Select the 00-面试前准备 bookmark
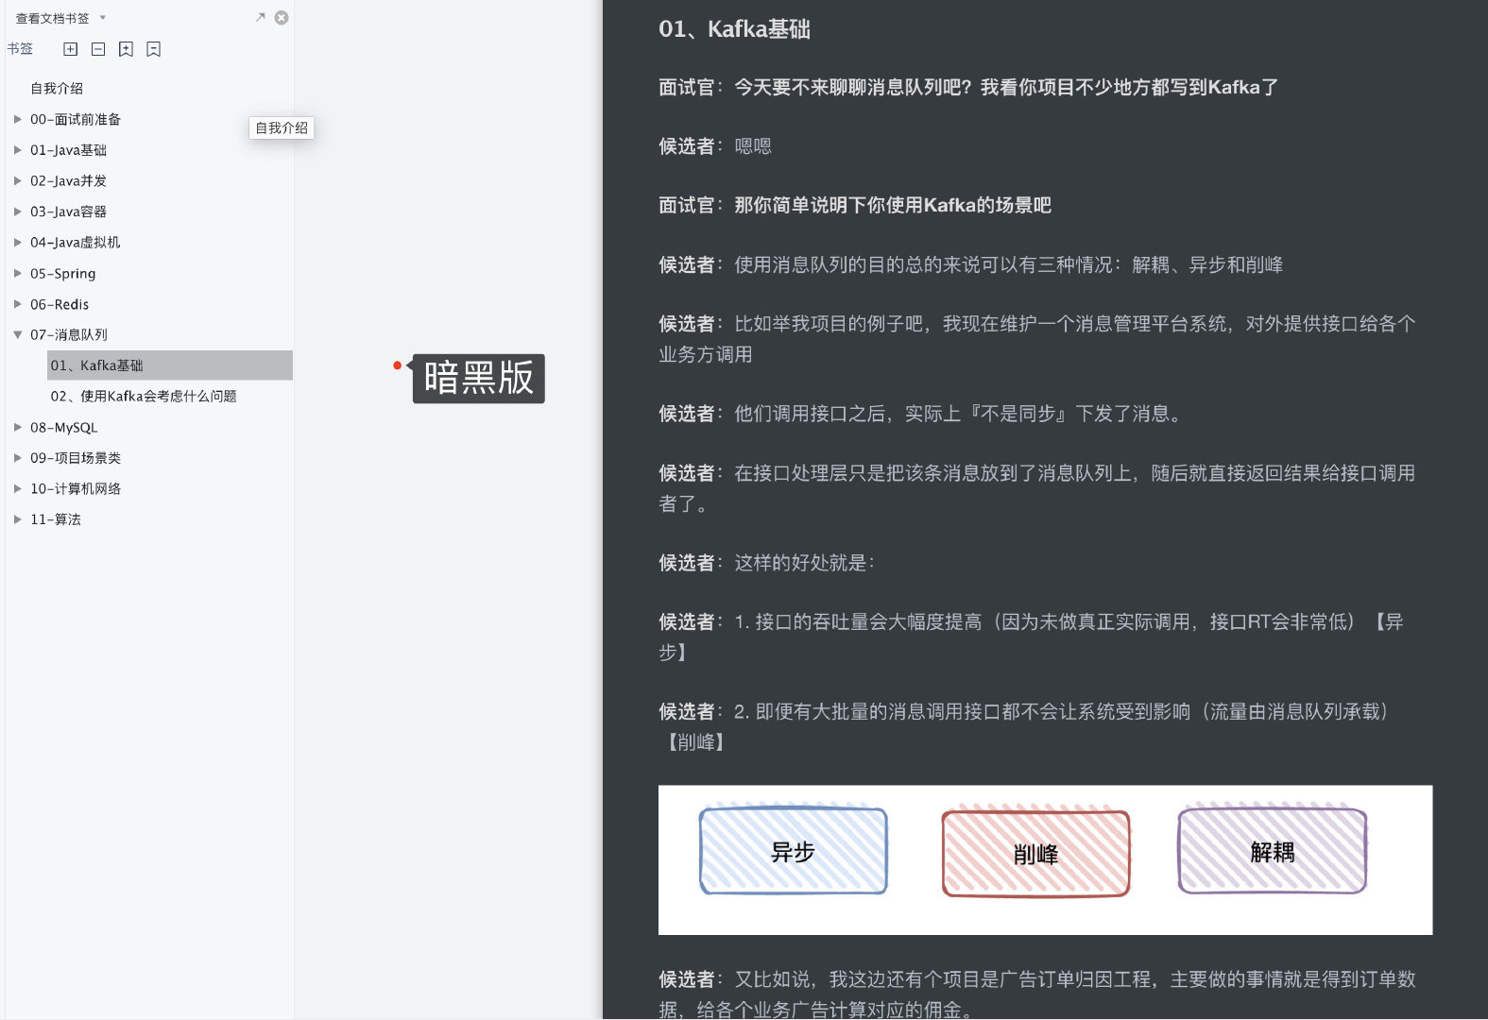Viewport: 1488px width, 1020px height. [76, 119]
